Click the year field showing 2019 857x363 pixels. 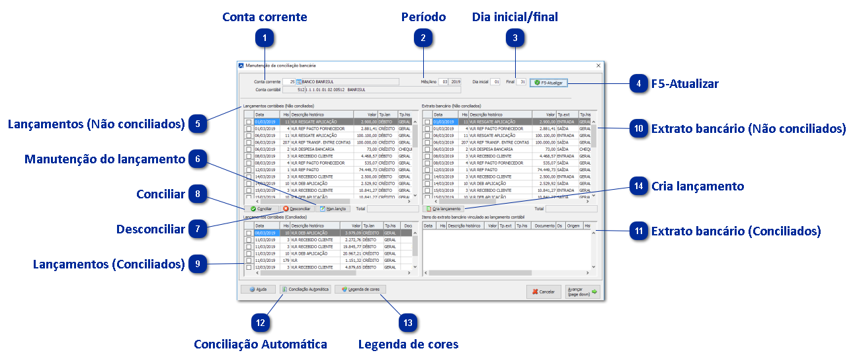[x=455, y=82]
